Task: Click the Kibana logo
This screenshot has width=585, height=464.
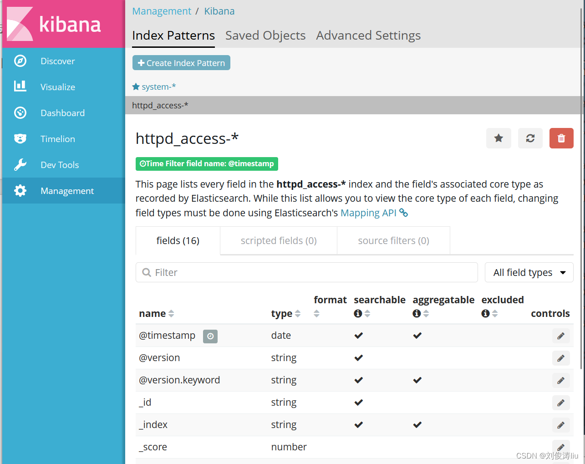Action: point(64,24)
